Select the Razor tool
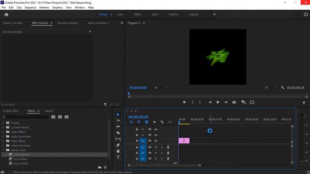This screenshot has height=174, width=310. tap(118, 132)
